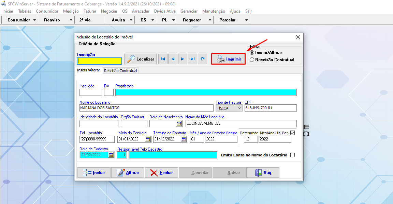Select the Rescisão Contratual radio option
The image size is (393, 204).
pos(252,60)
